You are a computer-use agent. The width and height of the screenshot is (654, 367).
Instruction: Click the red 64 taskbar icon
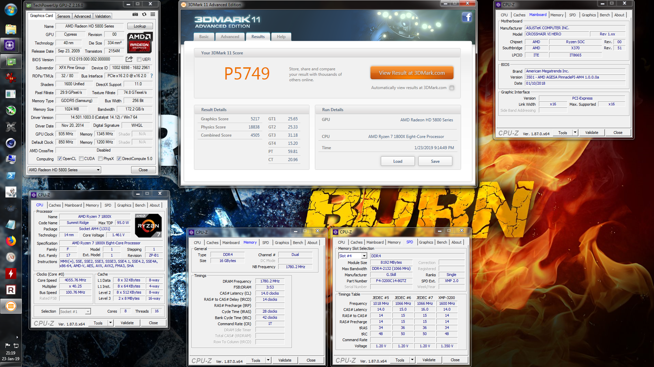pos(11,78)
